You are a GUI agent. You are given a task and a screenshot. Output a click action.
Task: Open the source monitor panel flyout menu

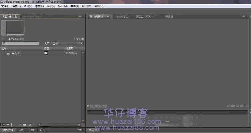[243, 17]
